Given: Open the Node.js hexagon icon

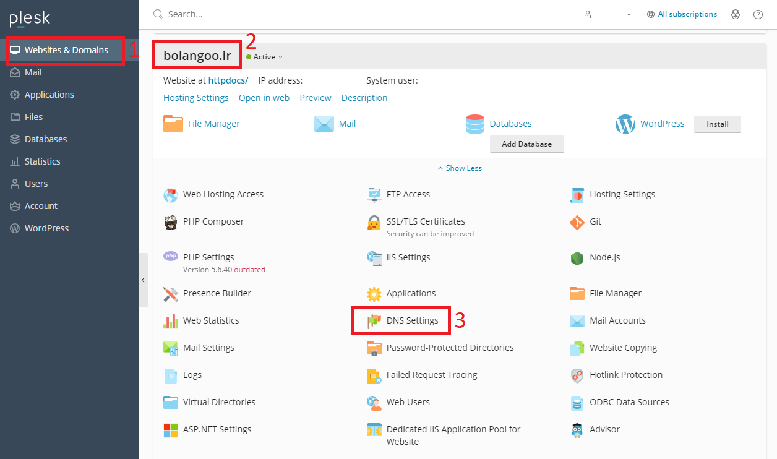Looking at the screenshot, I should coord(577,258).
